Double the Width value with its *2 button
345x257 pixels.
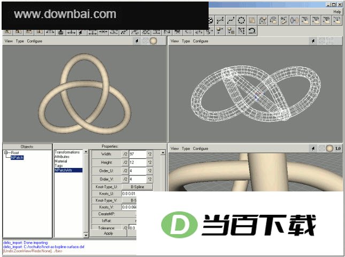click(x=150, y=154)
